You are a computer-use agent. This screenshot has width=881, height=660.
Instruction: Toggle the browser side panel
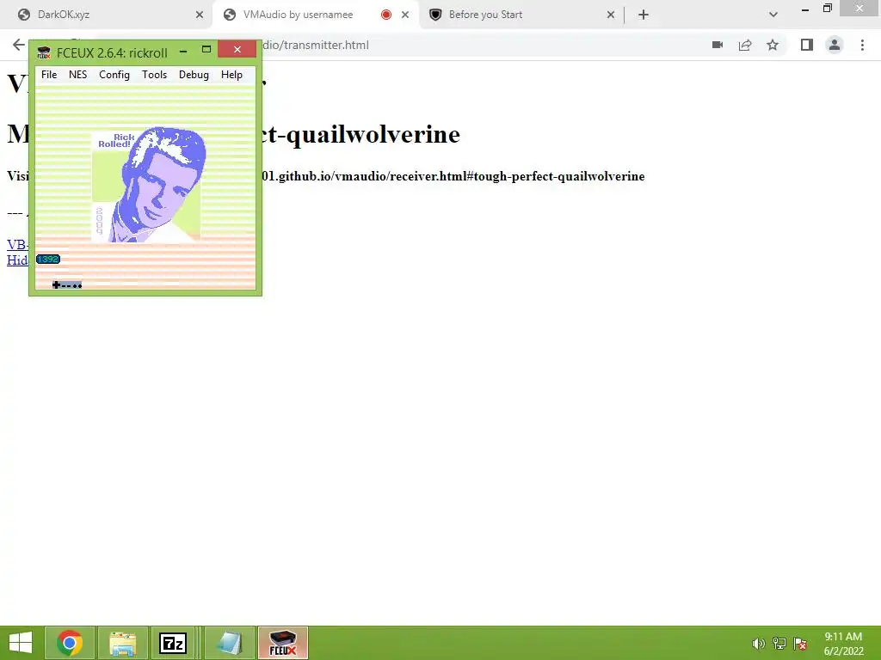pos(807,45)
